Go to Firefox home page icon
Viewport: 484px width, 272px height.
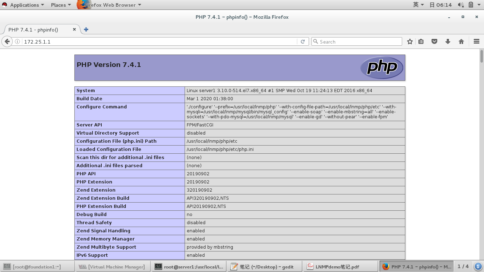461,41
